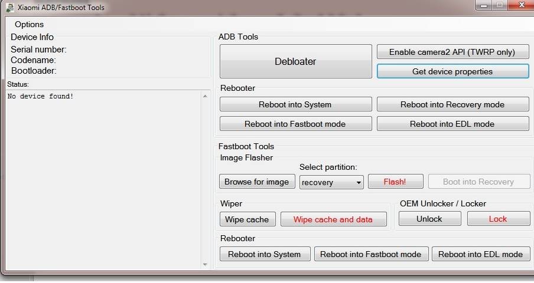This screenshot has height=283, width=534.
Task: Click Boot into Recovery button
Action: [479, 182]
